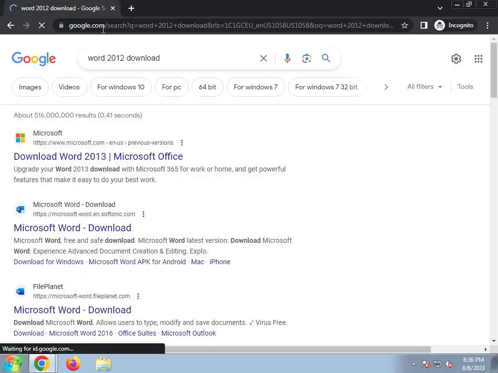
Task: Launch Firefox from the taskbar
Action: [73, 364]
